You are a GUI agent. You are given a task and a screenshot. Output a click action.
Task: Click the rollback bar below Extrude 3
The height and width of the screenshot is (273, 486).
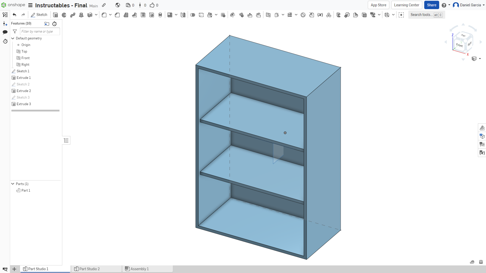coord(35,110)
